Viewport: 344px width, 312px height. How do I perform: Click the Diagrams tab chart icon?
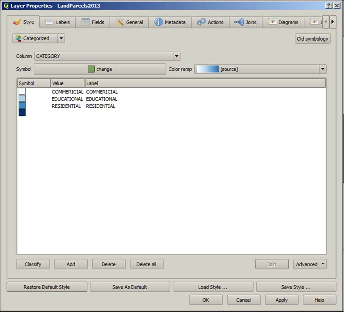[x=273, y=22]
